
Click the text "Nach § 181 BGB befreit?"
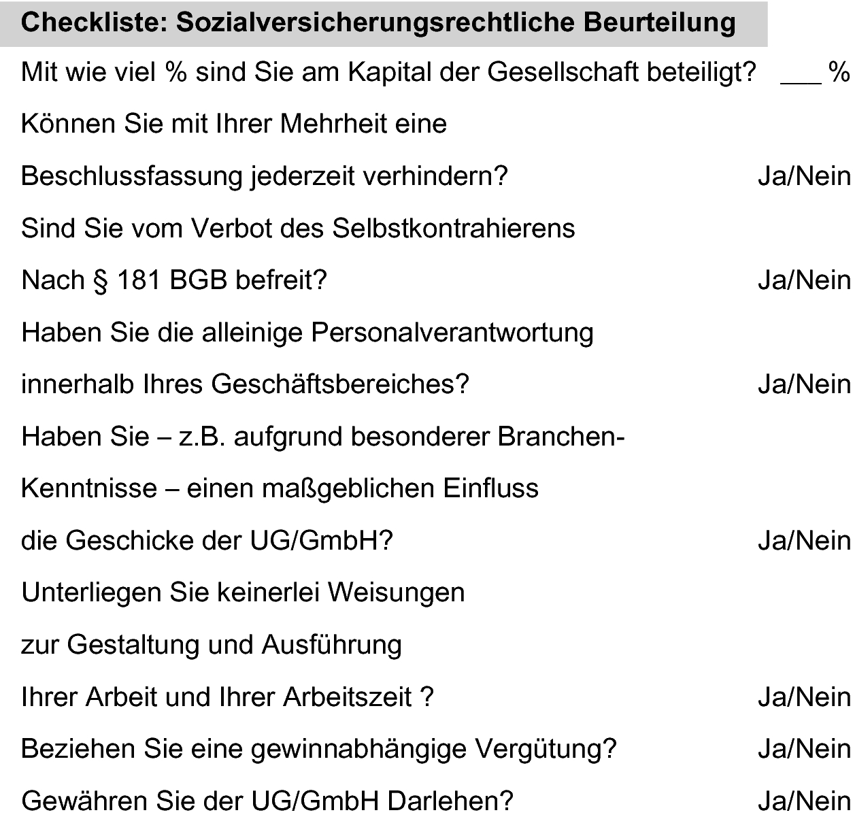(x=174, y=280)
